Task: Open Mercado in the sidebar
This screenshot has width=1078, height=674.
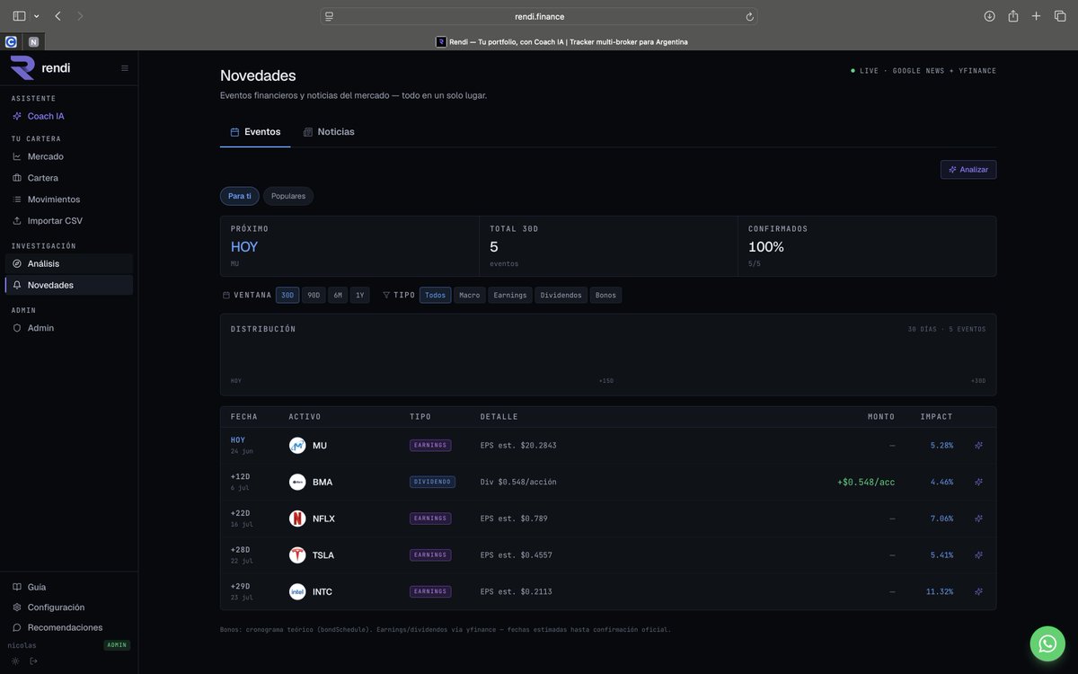Action: point(69,156)
